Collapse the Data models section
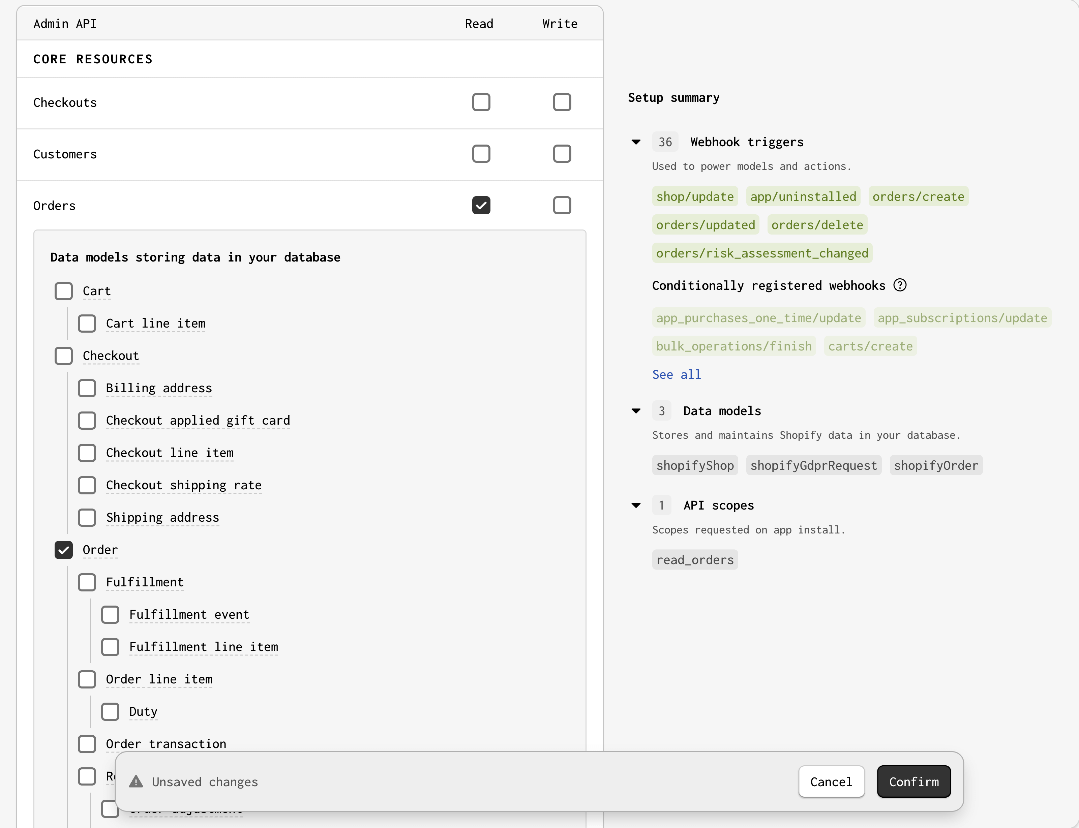Viewport: 1079px width, 828px height. 636,410
